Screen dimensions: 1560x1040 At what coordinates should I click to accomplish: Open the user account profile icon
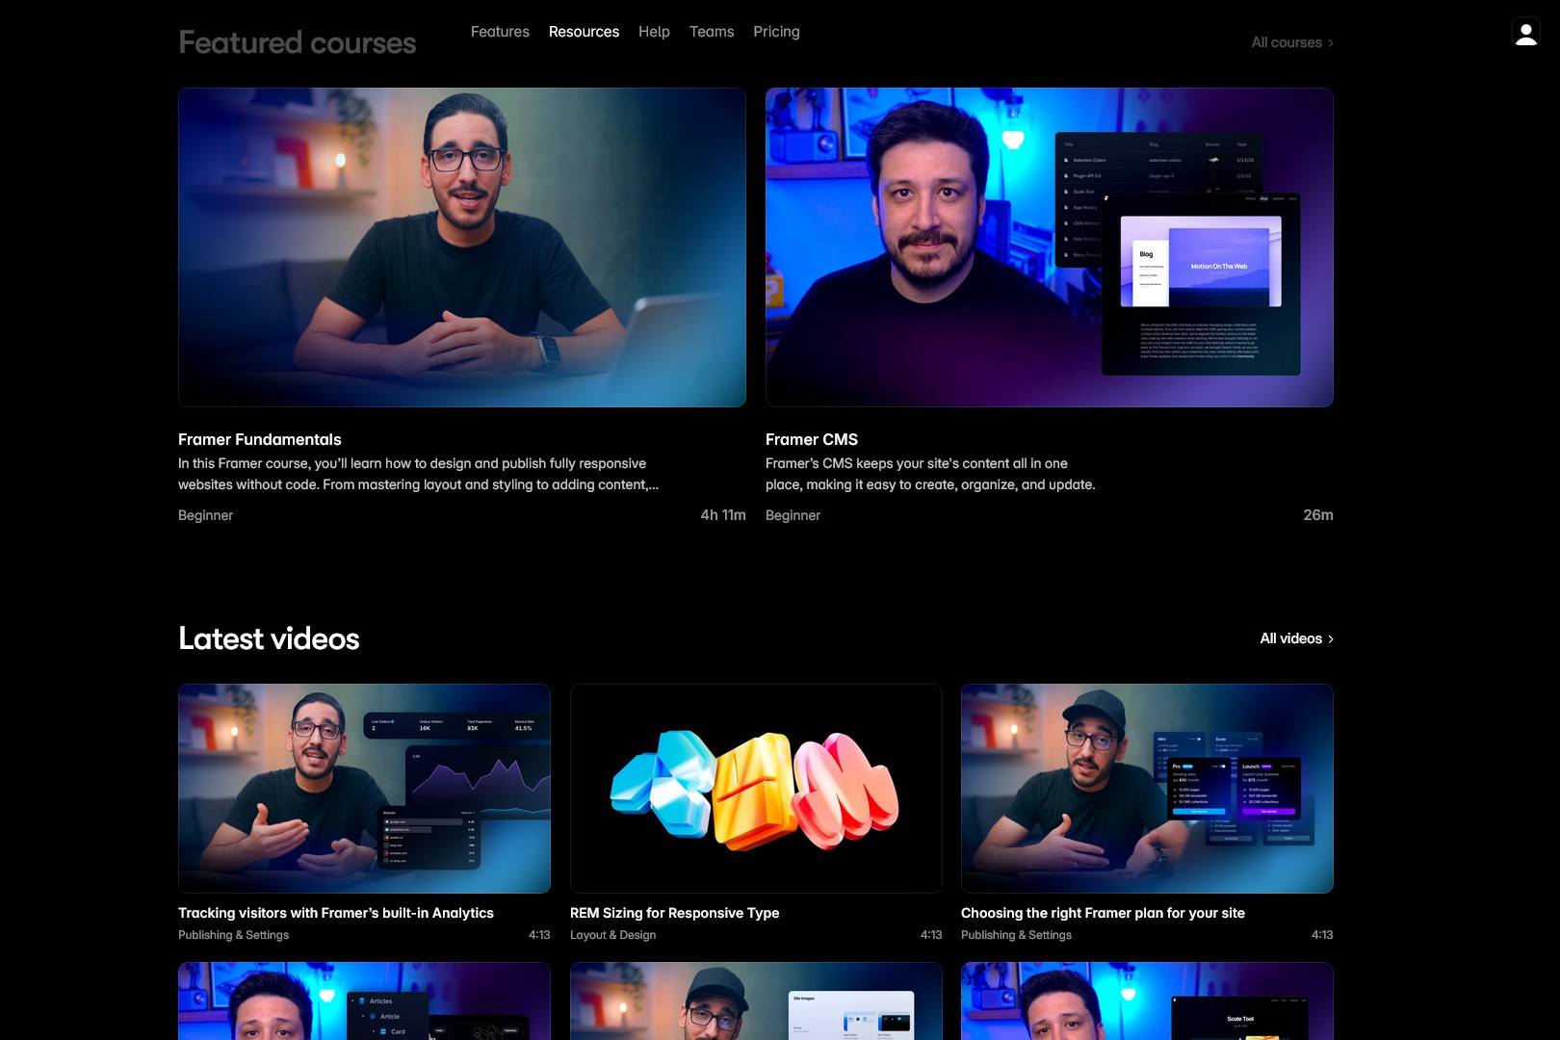(1526, 33)
